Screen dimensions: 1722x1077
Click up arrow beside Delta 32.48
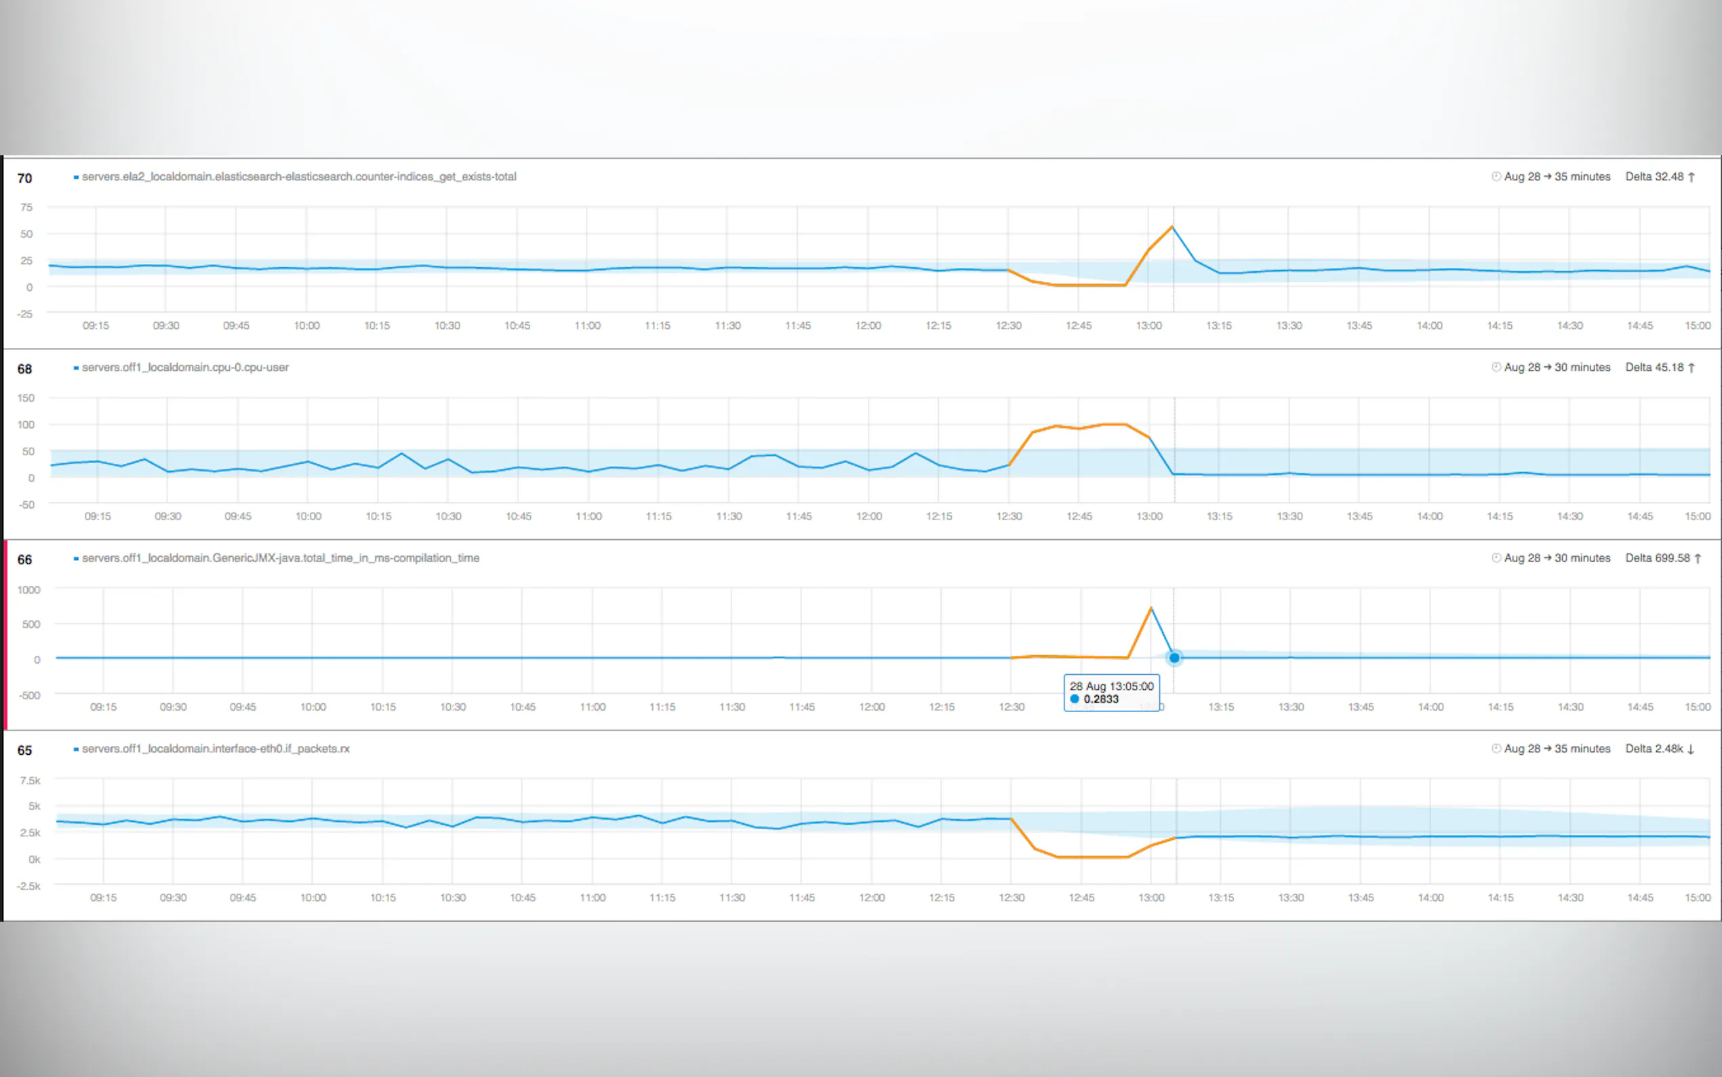click(1691, 176)
